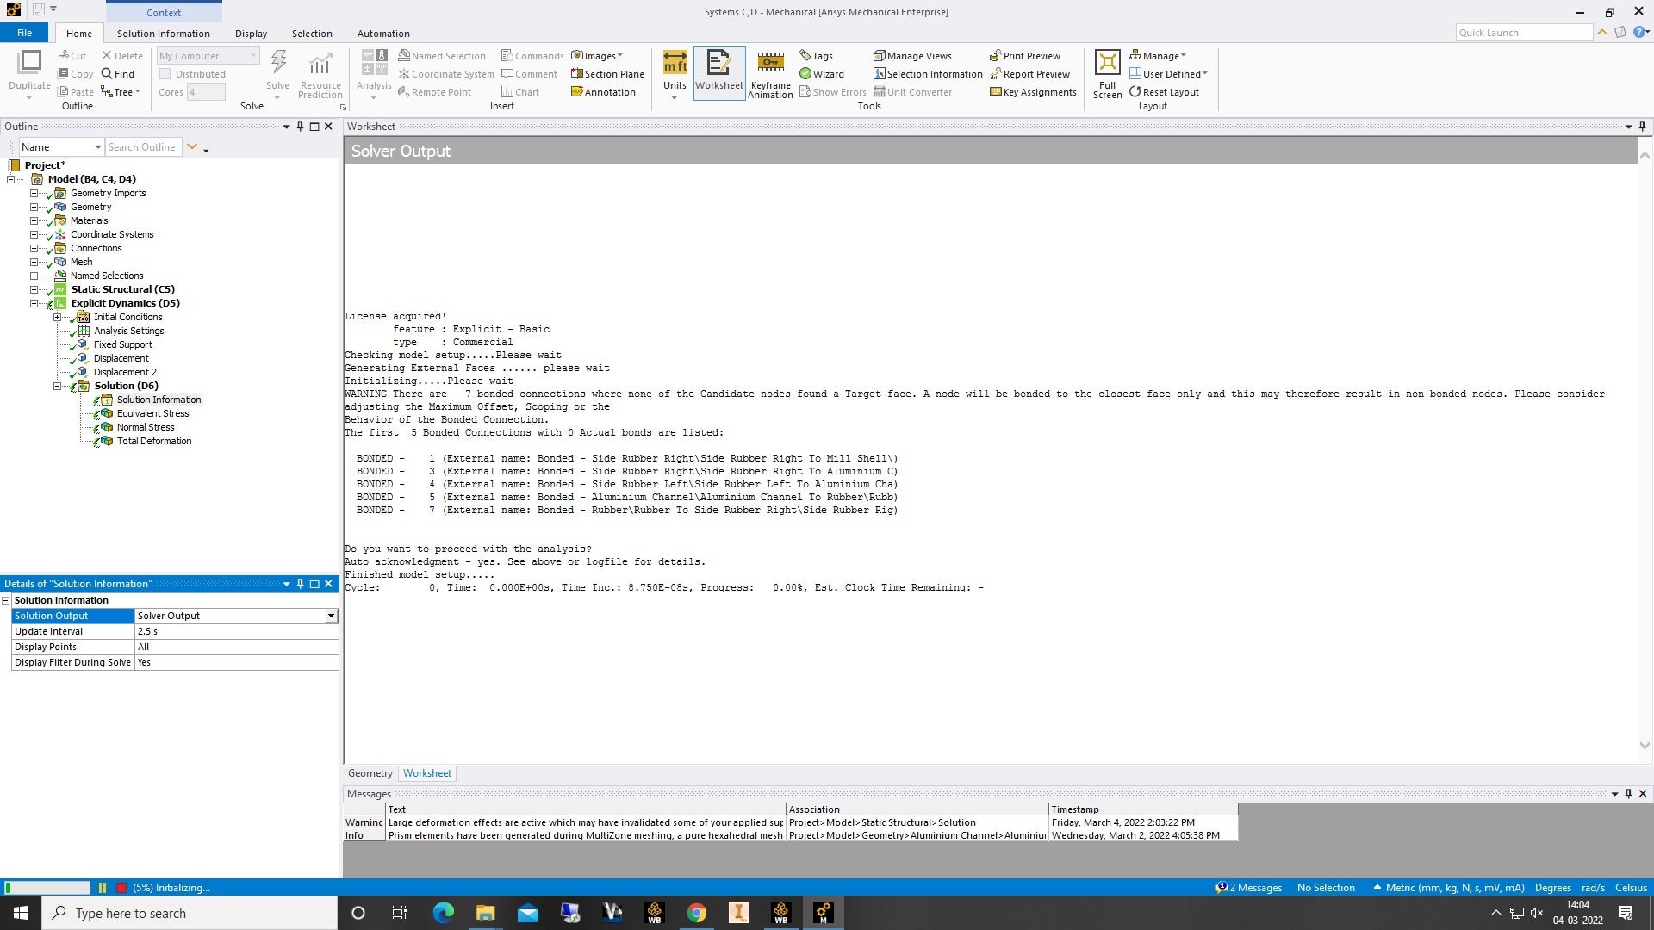This screenshot has height=930, width=1654.
Task: Expand the Connections tree node
Action: pos(34,248)
